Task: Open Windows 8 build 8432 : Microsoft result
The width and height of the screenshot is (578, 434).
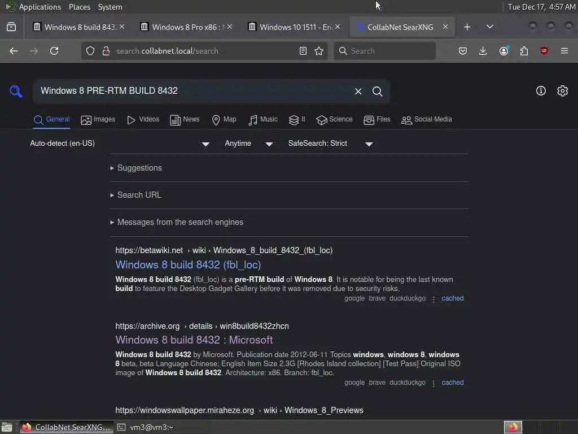Action: pyautogui.click(x=194, y=340)
